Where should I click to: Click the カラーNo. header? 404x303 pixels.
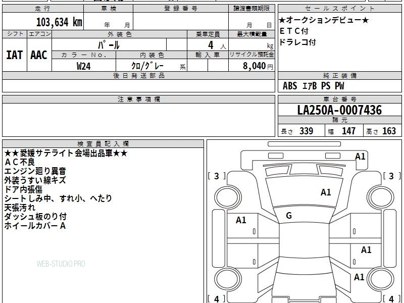click(84, 55)
